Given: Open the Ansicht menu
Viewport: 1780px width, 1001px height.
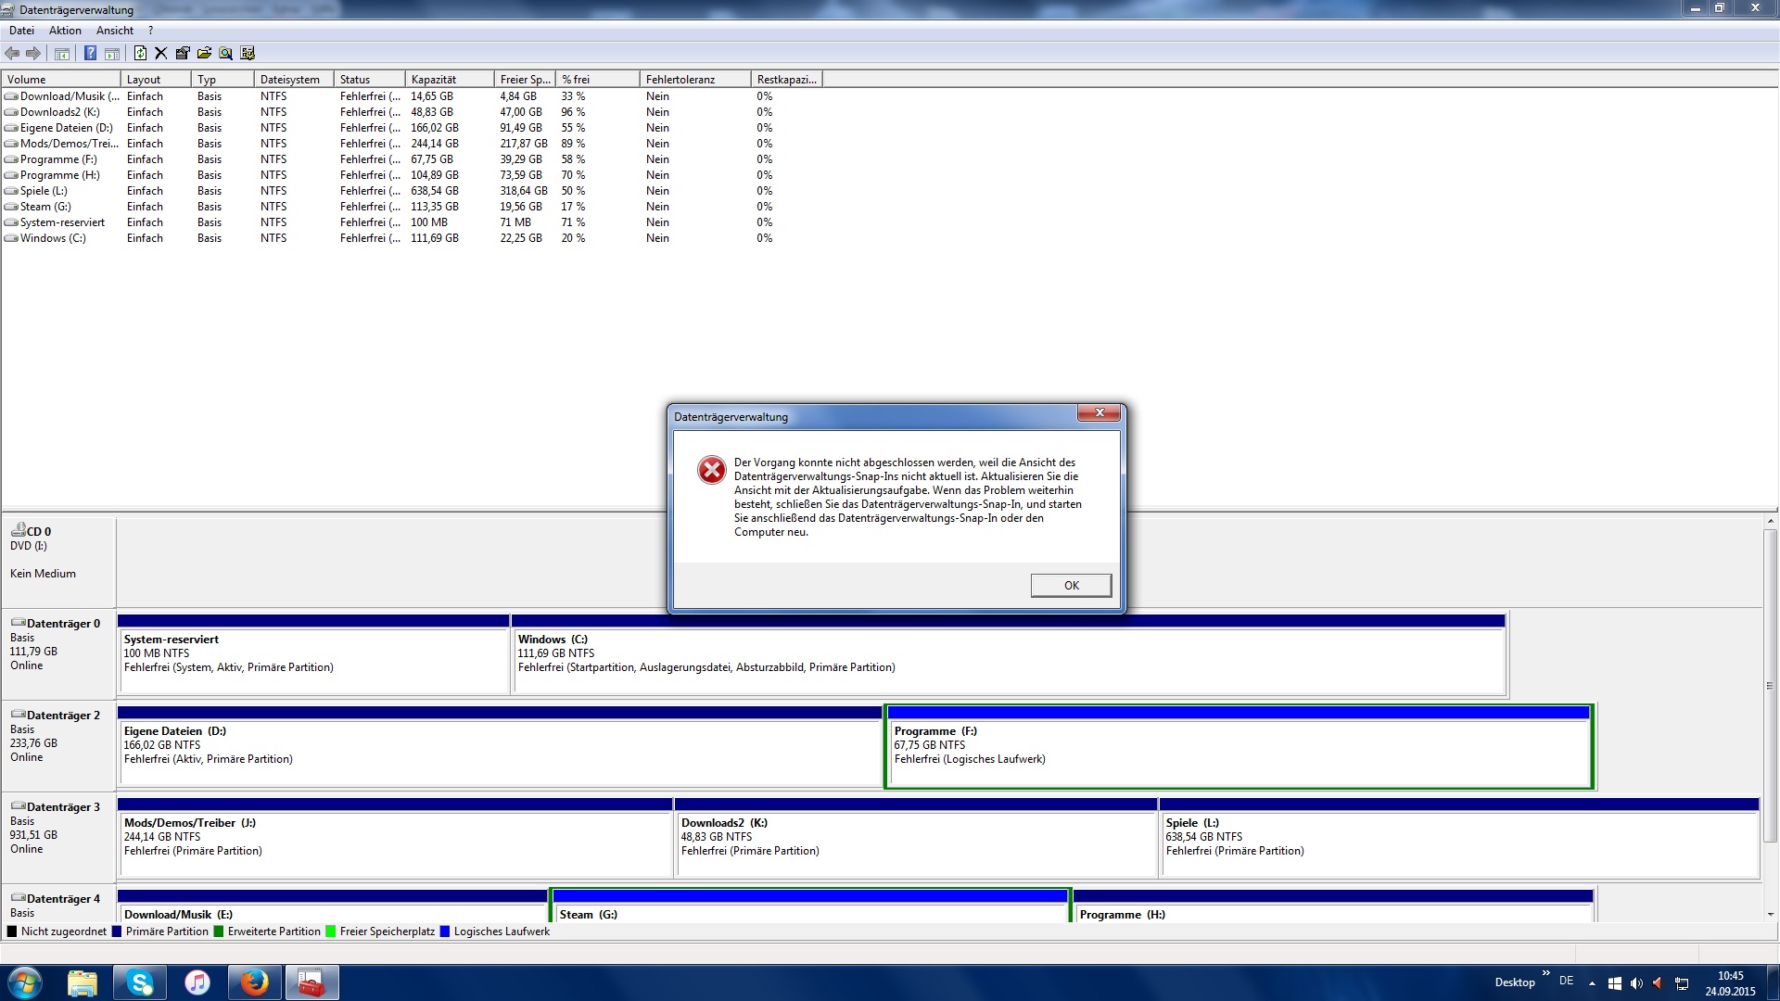Looking at the screenshot, I should 115,31.
